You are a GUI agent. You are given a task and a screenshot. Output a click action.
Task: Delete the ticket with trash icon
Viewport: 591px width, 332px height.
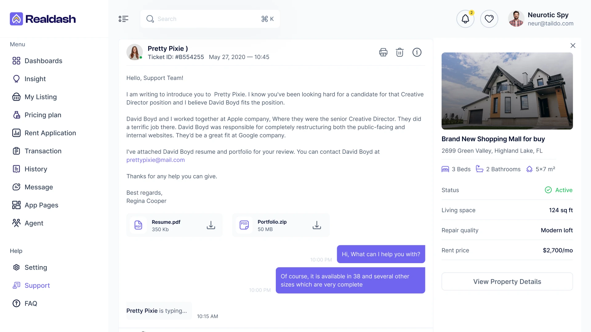coord(400,52)
